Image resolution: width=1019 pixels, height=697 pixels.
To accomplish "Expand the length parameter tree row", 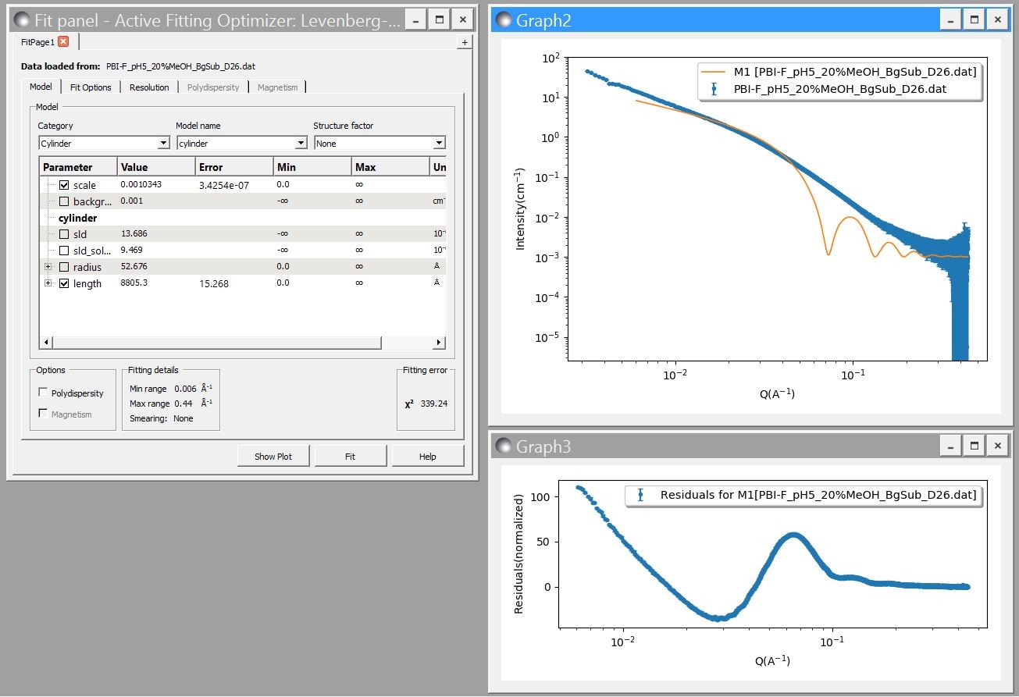I will [x=48, y=283].
